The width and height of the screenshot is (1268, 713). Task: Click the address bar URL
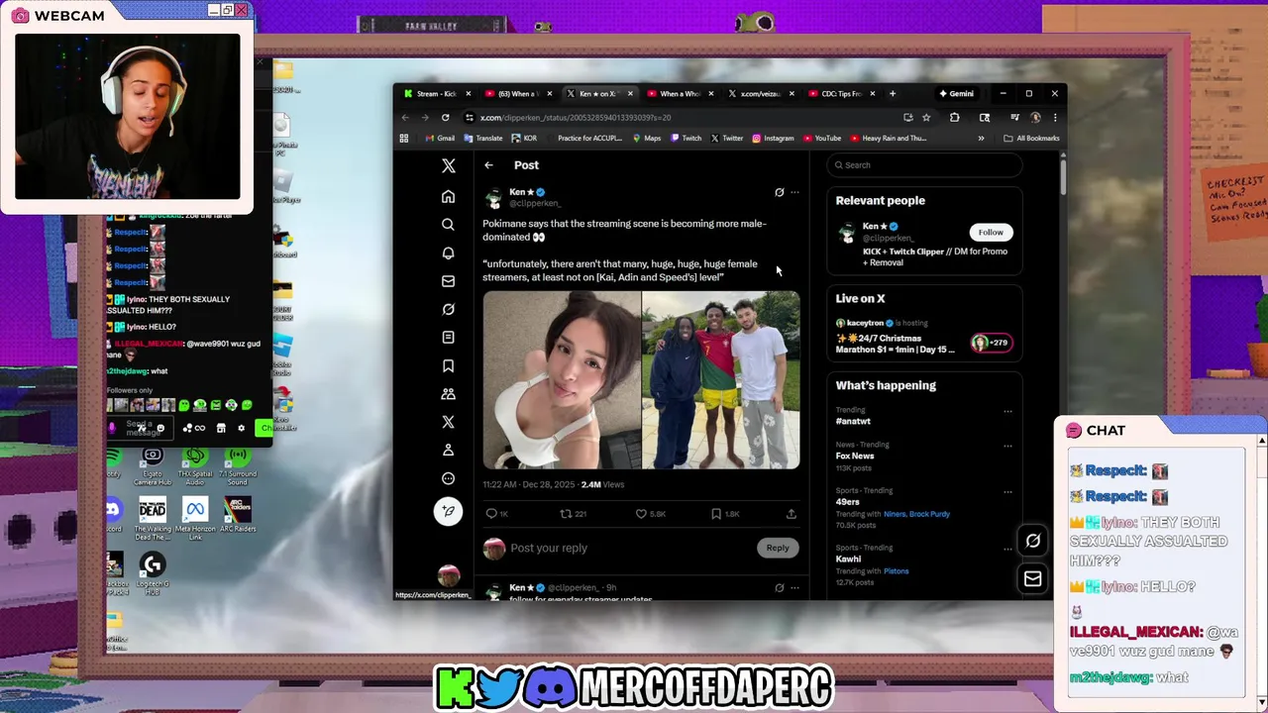[x=576, y=118]
